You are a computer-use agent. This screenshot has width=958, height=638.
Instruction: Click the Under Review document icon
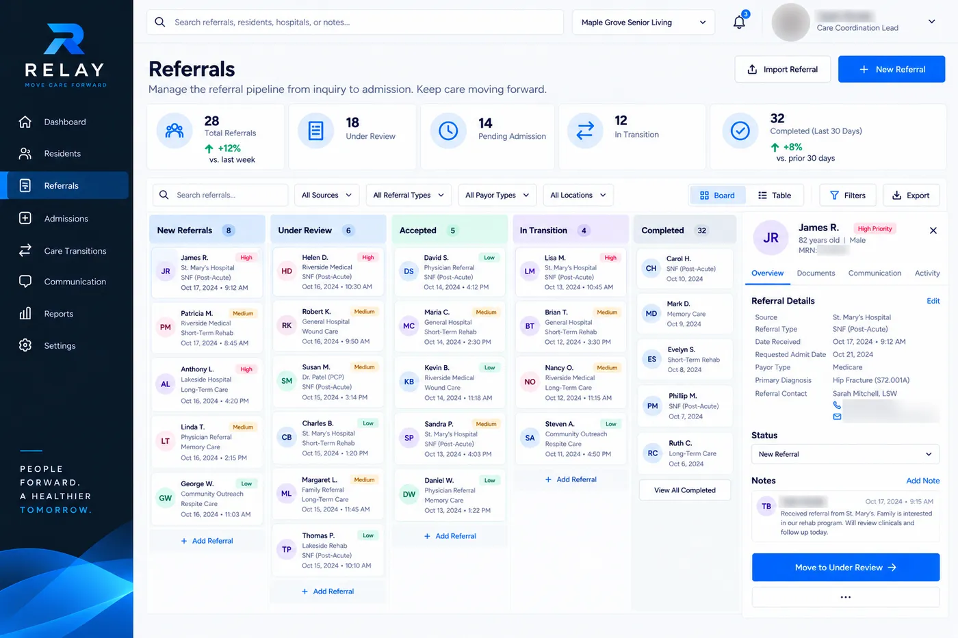click(x=315, y=130)
